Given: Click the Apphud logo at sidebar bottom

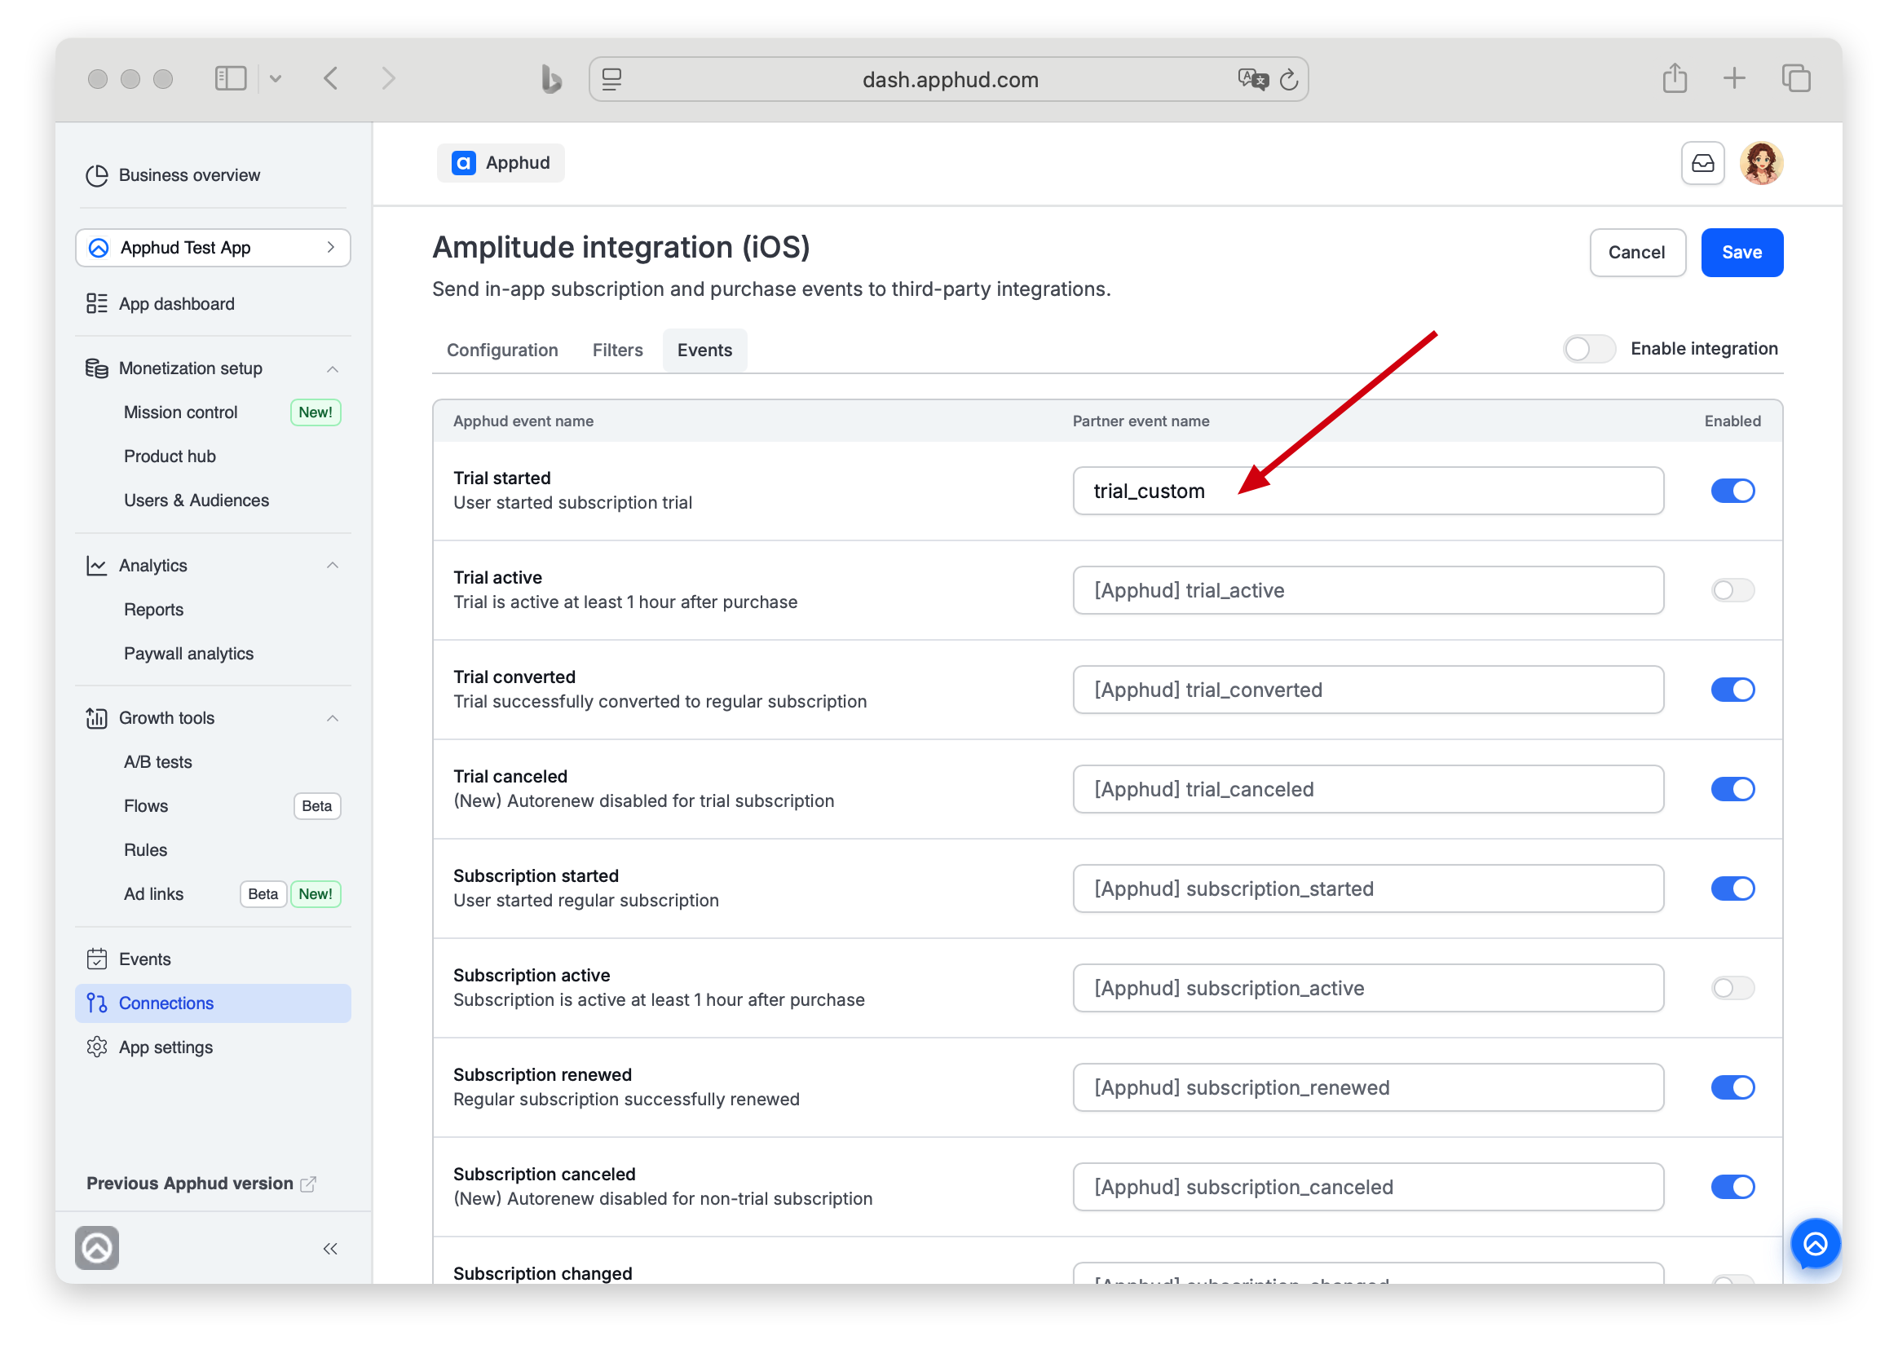Looking at the screenshot, I should tap(97, 1248).
